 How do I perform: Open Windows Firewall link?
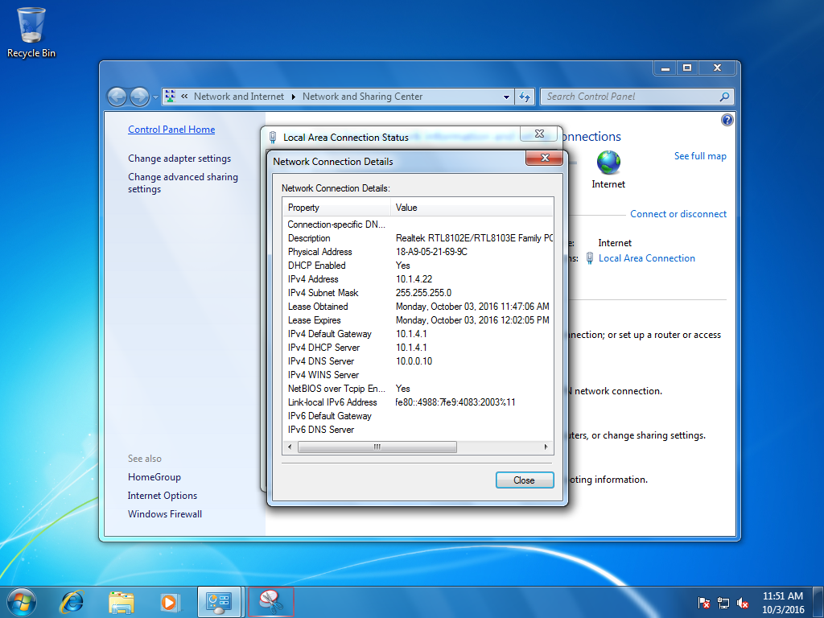tap(164, 514)
